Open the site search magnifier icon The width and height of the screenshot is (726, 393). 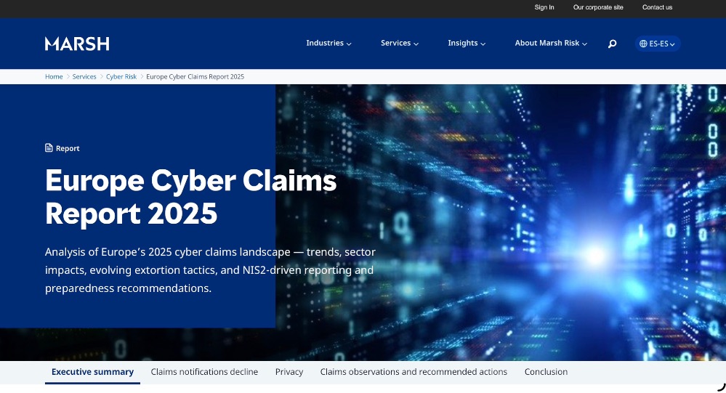pyautogui.click(x=612, y=44)
